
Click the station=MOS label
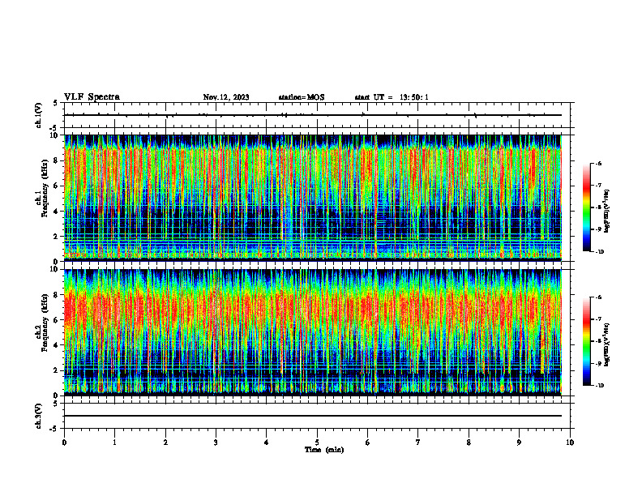click(x=302, y=97)
